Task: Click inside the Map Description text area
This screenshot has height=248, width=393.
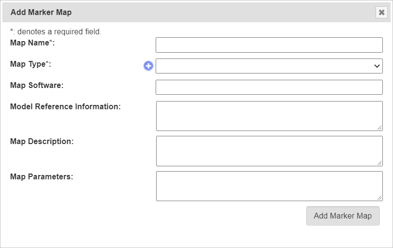Action: (x=269, y=151)
